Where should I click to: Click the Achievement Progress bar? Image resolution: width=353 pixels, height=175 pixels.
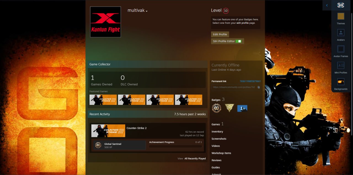click(x=175, y=146)
